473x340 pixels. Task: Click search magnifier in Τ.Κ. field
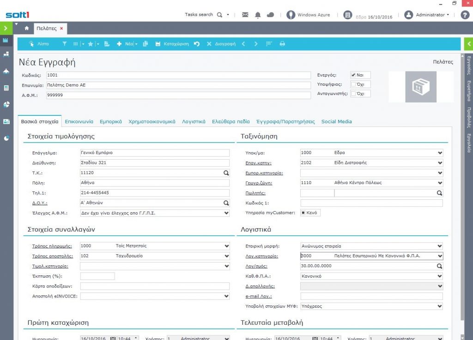(226, 173)
